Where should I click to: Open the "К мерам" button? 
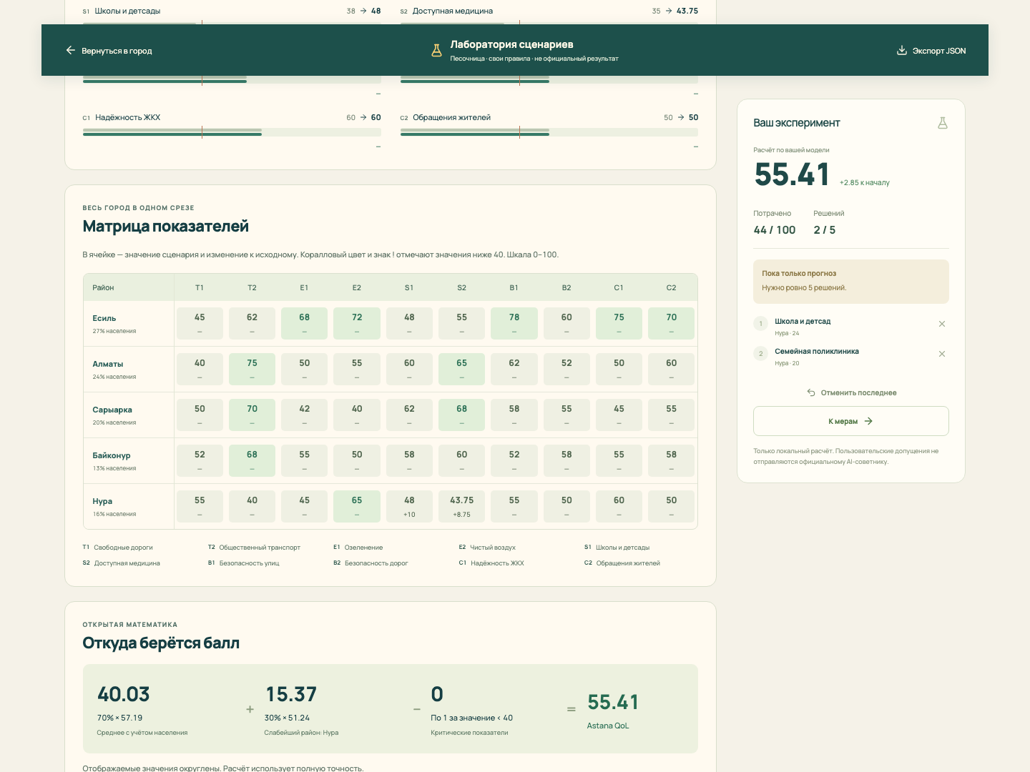[x=851, y=421]
